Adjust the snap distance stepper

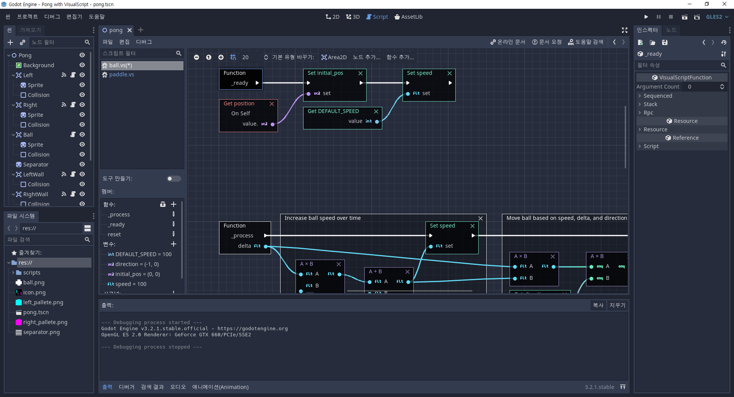266,57
